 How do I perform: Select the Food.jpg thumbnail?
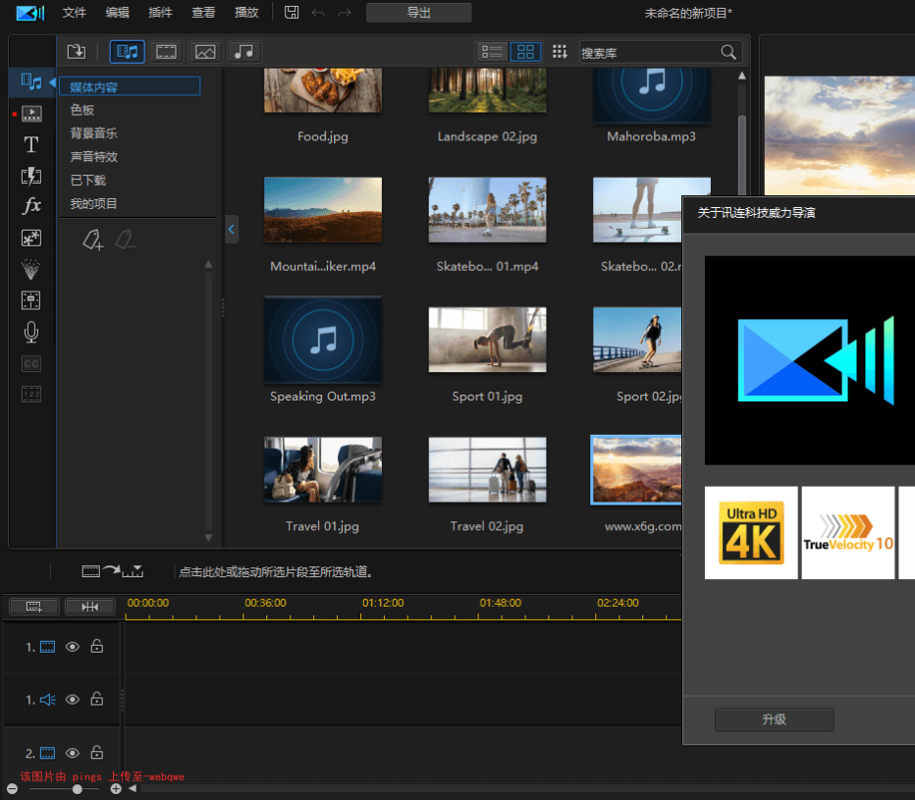[x=323, y=90]
